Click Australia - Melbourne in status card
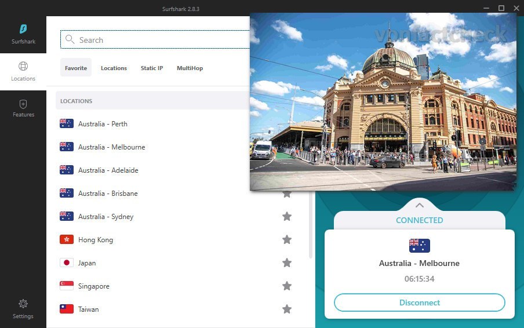The height and width of the screenshot is (328, 524). point(420,263)
